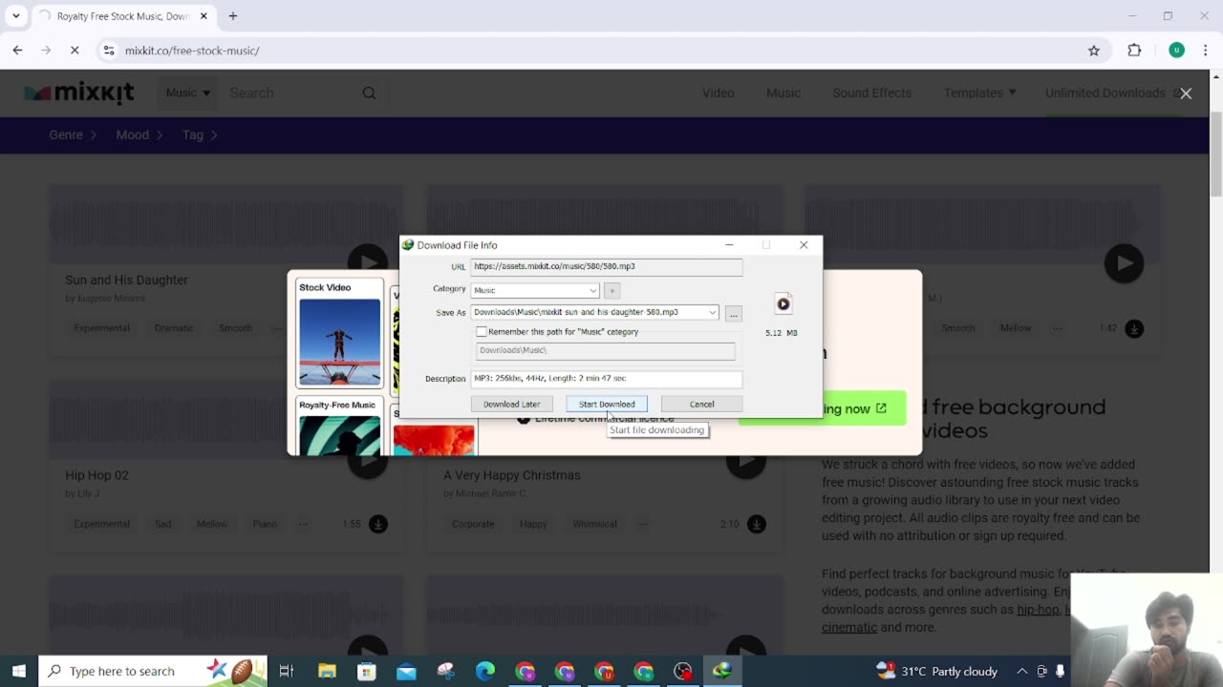1223x687 pixels.
Task: Download the Hip Hop 02 track
Action: (x=378, y=524)
